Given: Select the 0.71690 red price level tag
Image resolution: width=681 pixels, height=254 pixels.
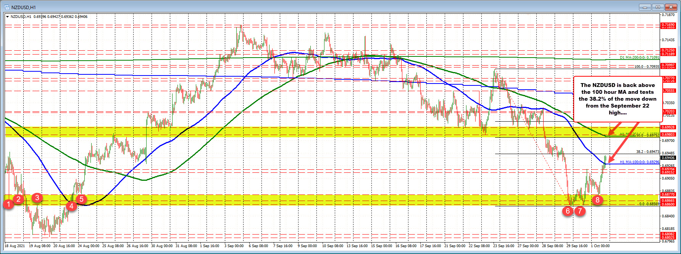Looking at the screenshot, I should pos(668,25).
